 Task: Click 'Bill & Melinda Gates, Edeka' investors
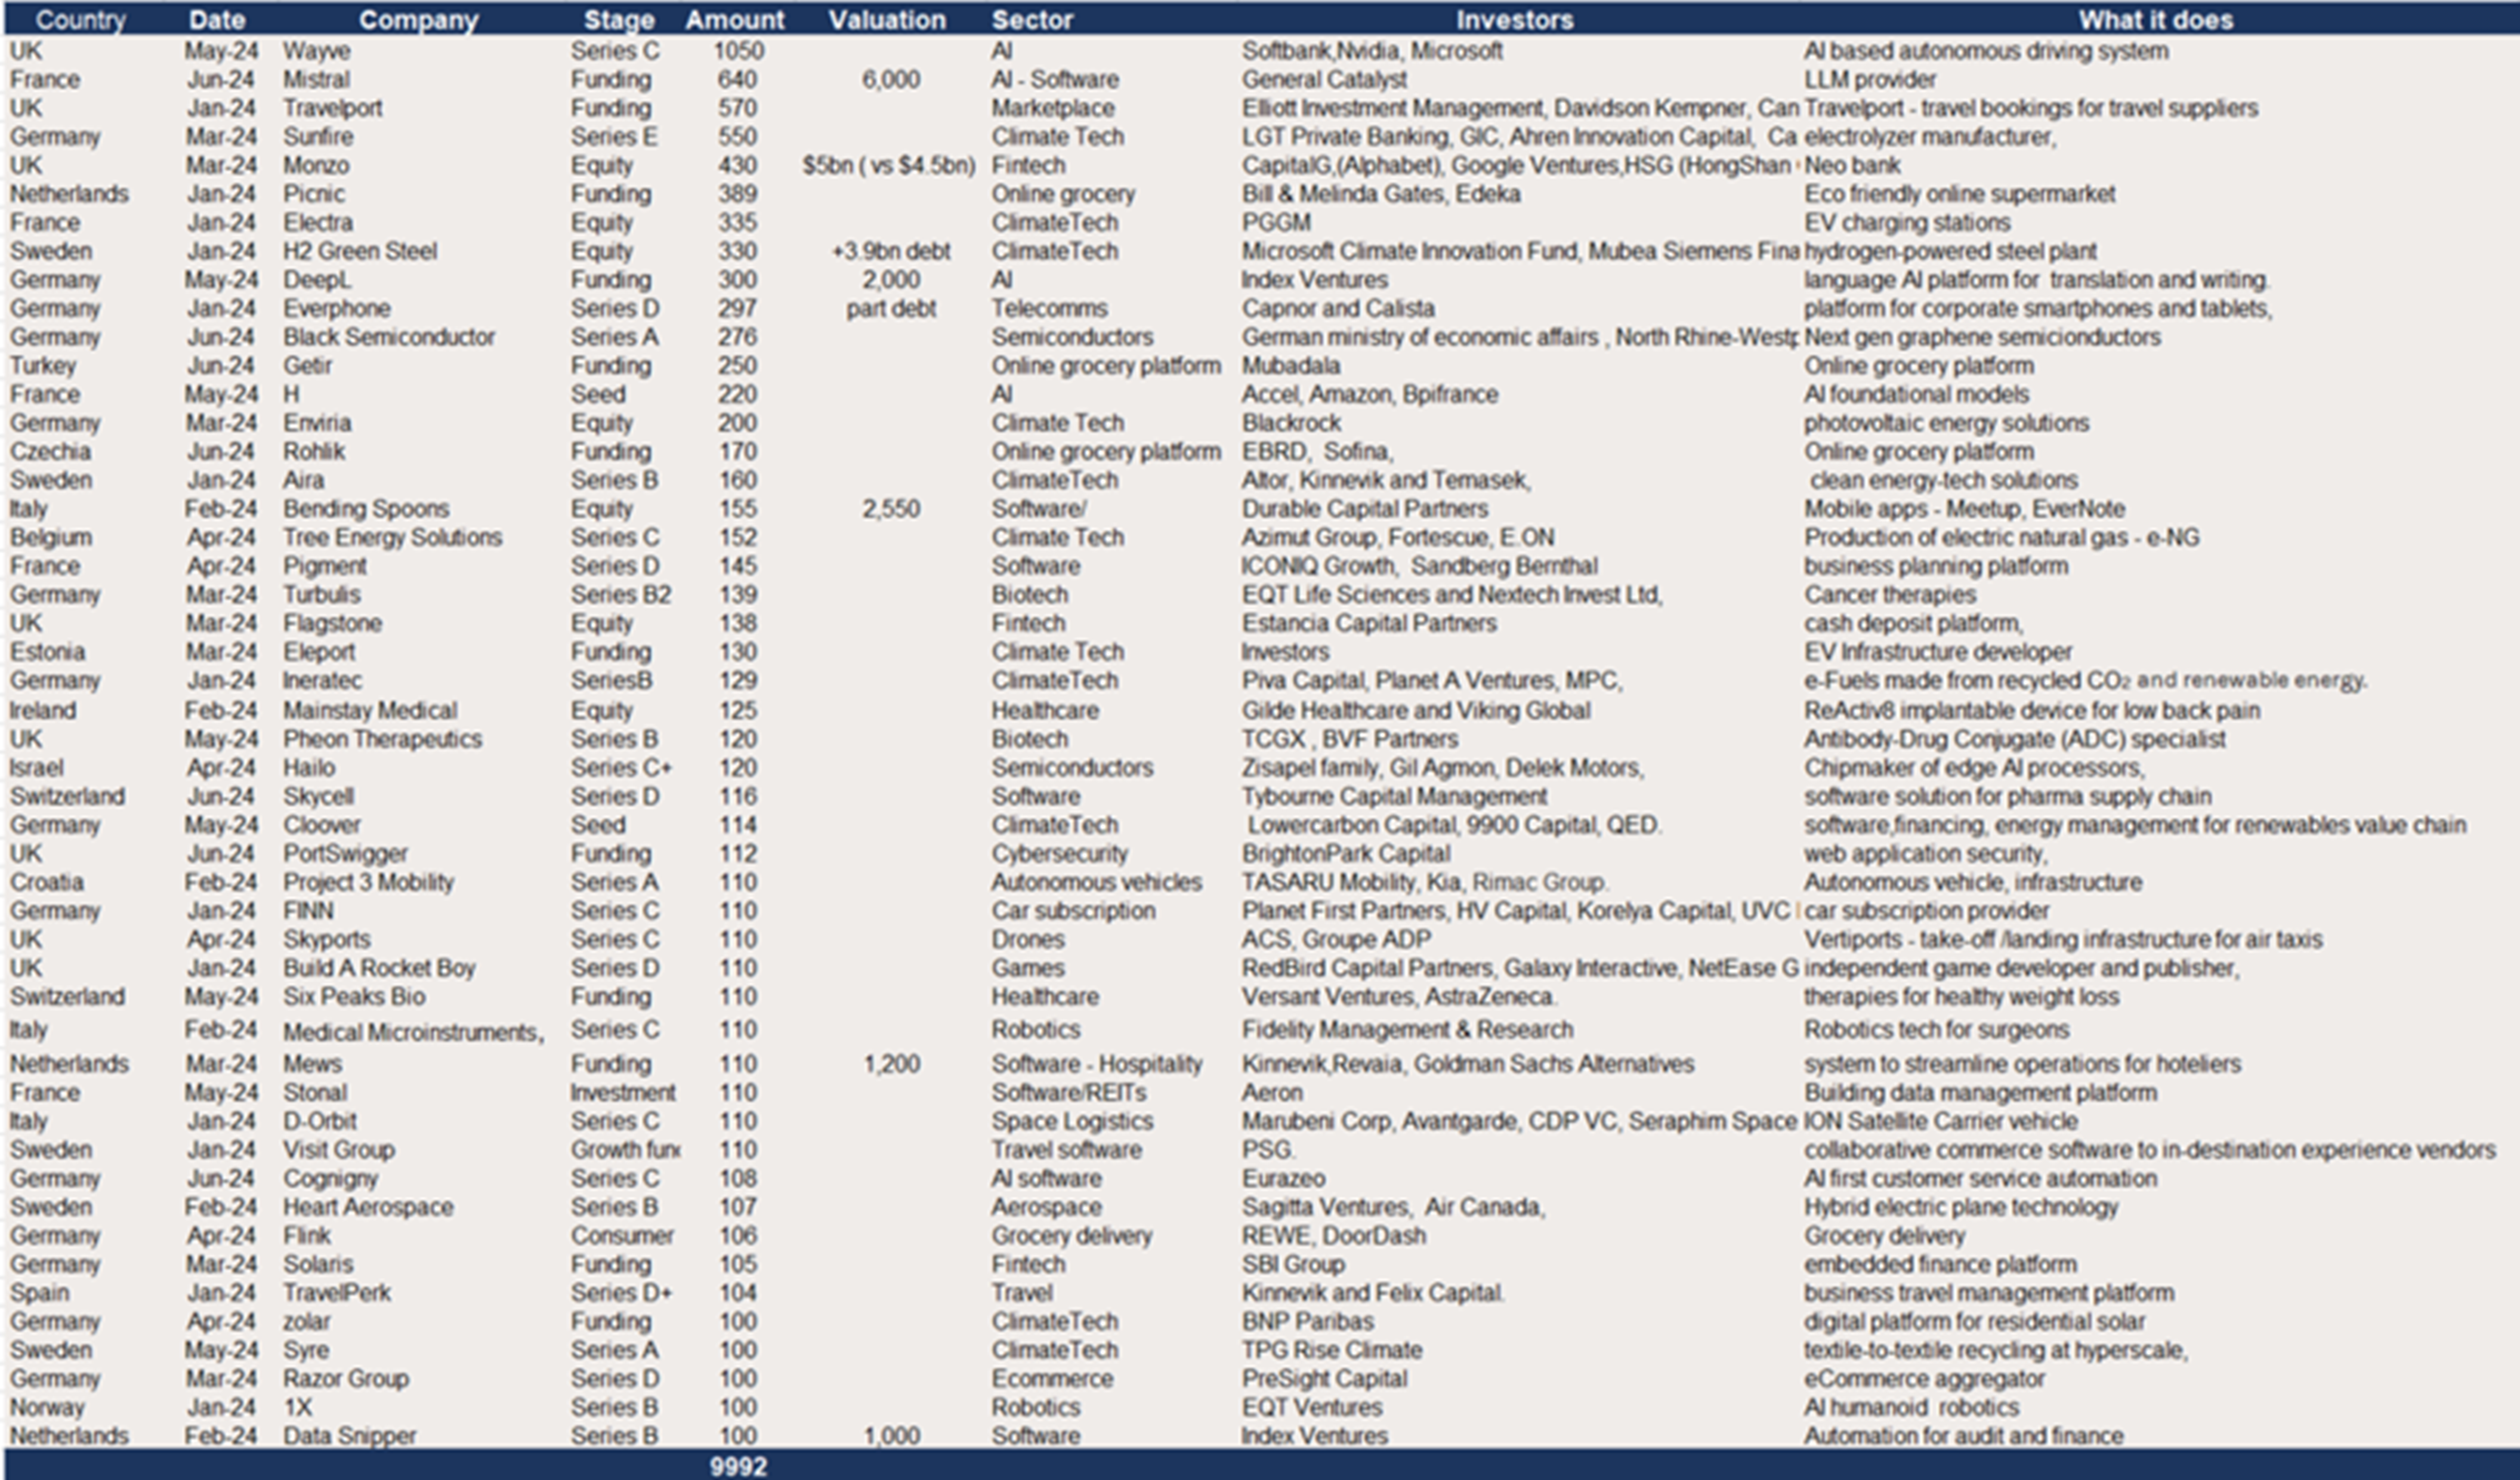click(x=1381, y=194)
